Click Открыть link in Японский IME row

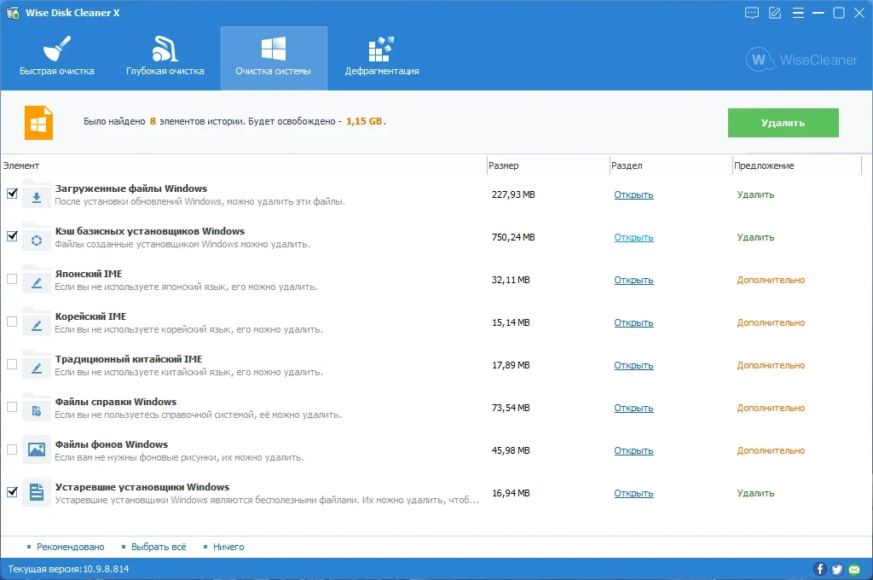pyautogui.click(x=633, y=280)
